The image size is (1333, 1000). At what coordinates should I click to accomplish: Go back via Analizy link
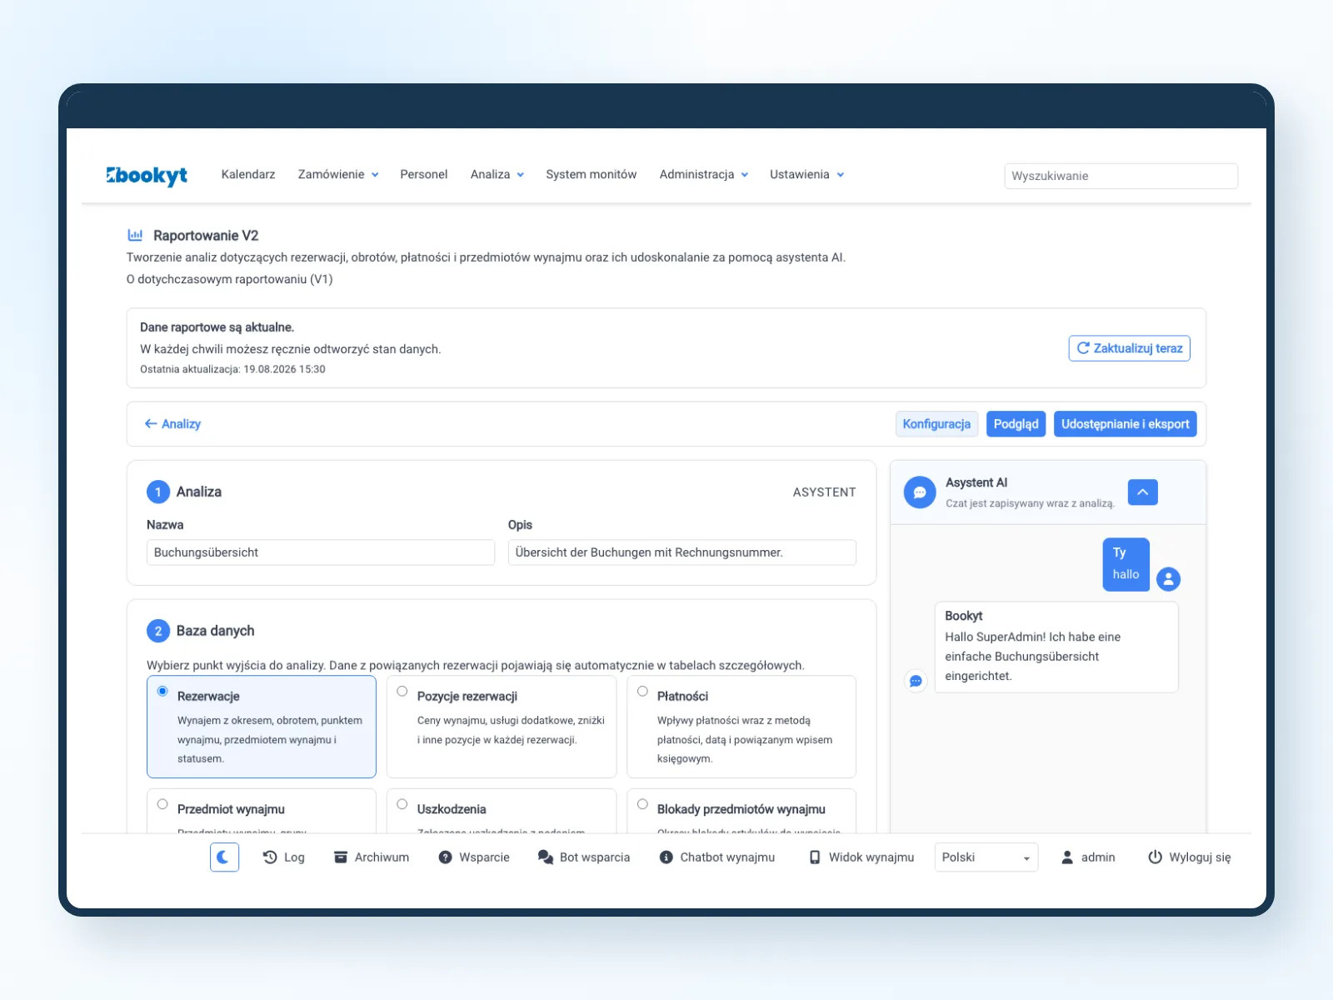(x=172, y=424)
